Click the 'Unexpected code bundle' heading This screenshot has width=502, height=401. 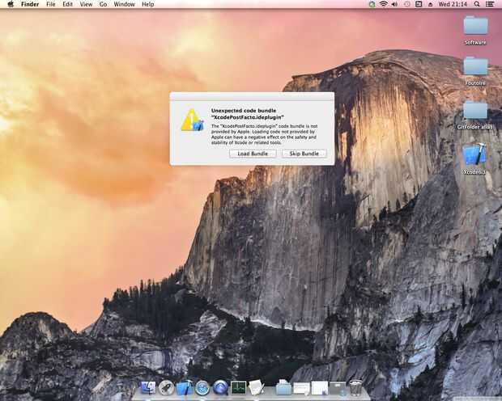[244, 111]
